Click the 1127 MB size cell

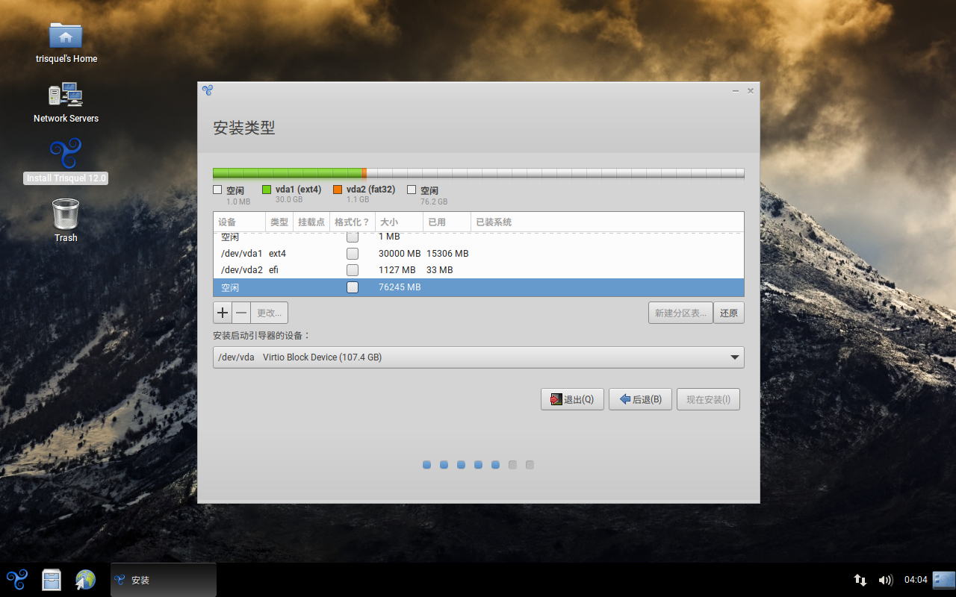click(x=397, y=270)
